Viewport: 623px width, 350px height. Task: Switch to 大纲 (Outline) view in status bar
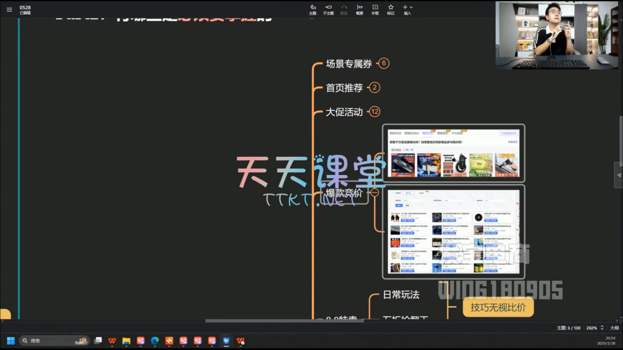tap(614, 328)
